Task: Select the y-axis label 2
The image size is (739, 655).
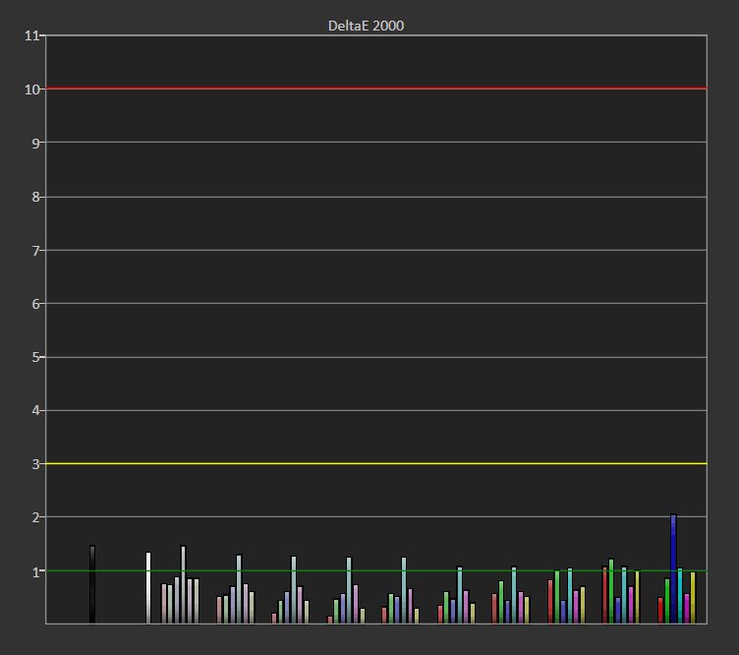Action: (35, 517)
